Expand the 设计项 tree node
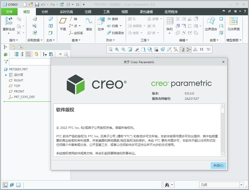 (6, 75)
